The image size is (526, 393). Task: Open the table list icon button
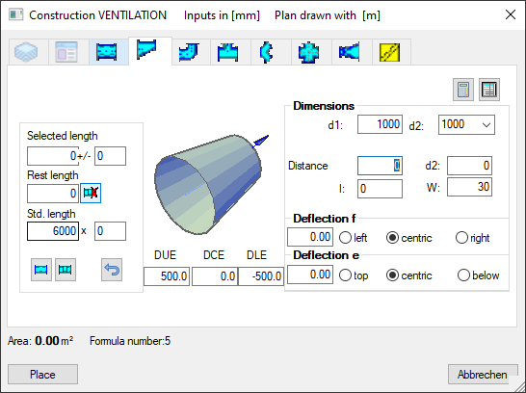(x=489, y=90)
